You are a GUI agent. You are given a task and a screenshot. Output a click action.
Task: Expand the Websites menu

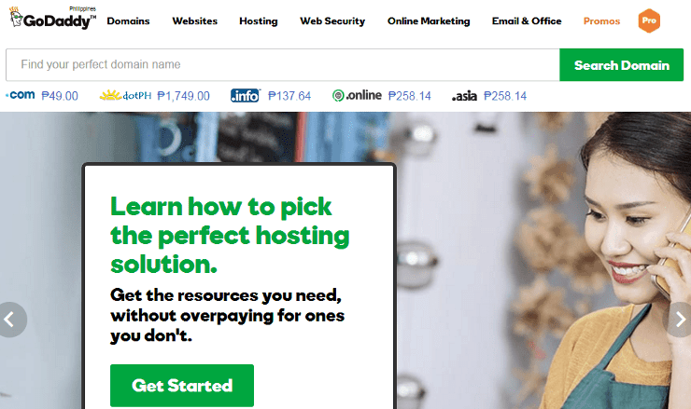click(195, 21)
